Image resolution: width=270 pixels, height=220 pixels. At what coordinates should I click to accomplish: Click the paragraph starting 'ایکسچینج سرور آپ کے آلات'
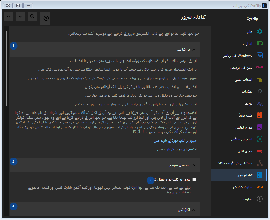106,122
